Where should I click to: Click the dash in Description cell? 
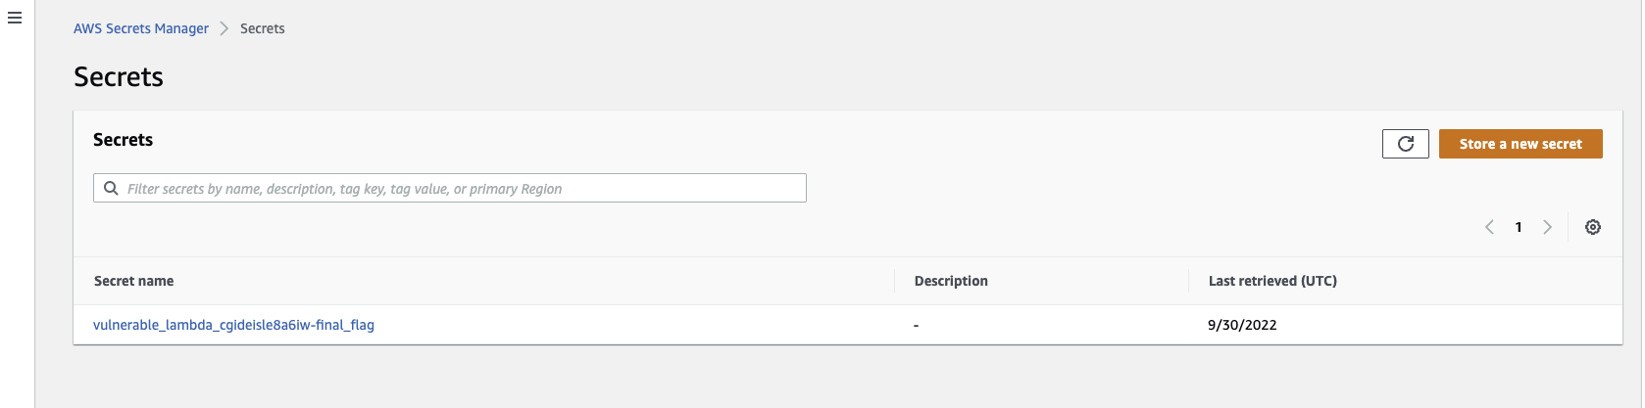(916, 325)
